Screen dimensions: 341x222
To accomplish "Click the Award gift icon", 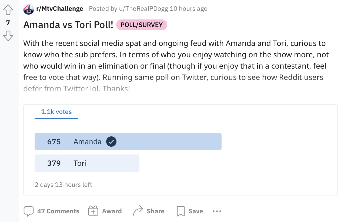I will pyautogui.click(x=93, y=211).
